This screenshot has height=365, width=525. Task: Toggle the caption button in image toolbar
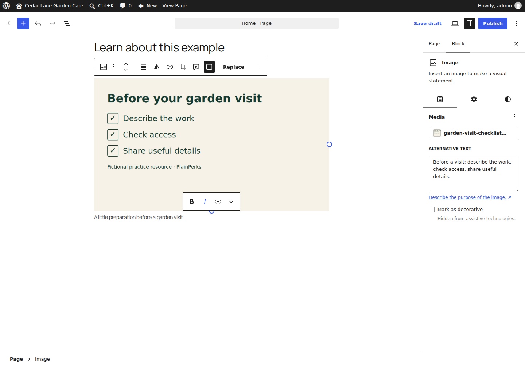[209, 67]
